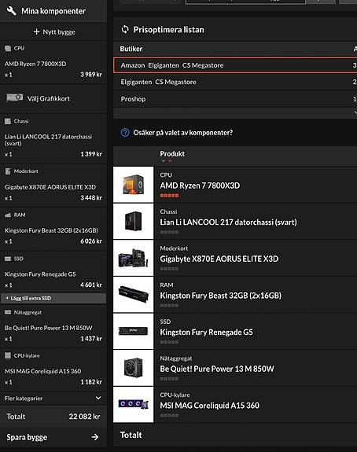Open the Lian Li LANCOOL 217 thumbnail
This screenshot has width=357, height=452.
click(x=133, y=221)
